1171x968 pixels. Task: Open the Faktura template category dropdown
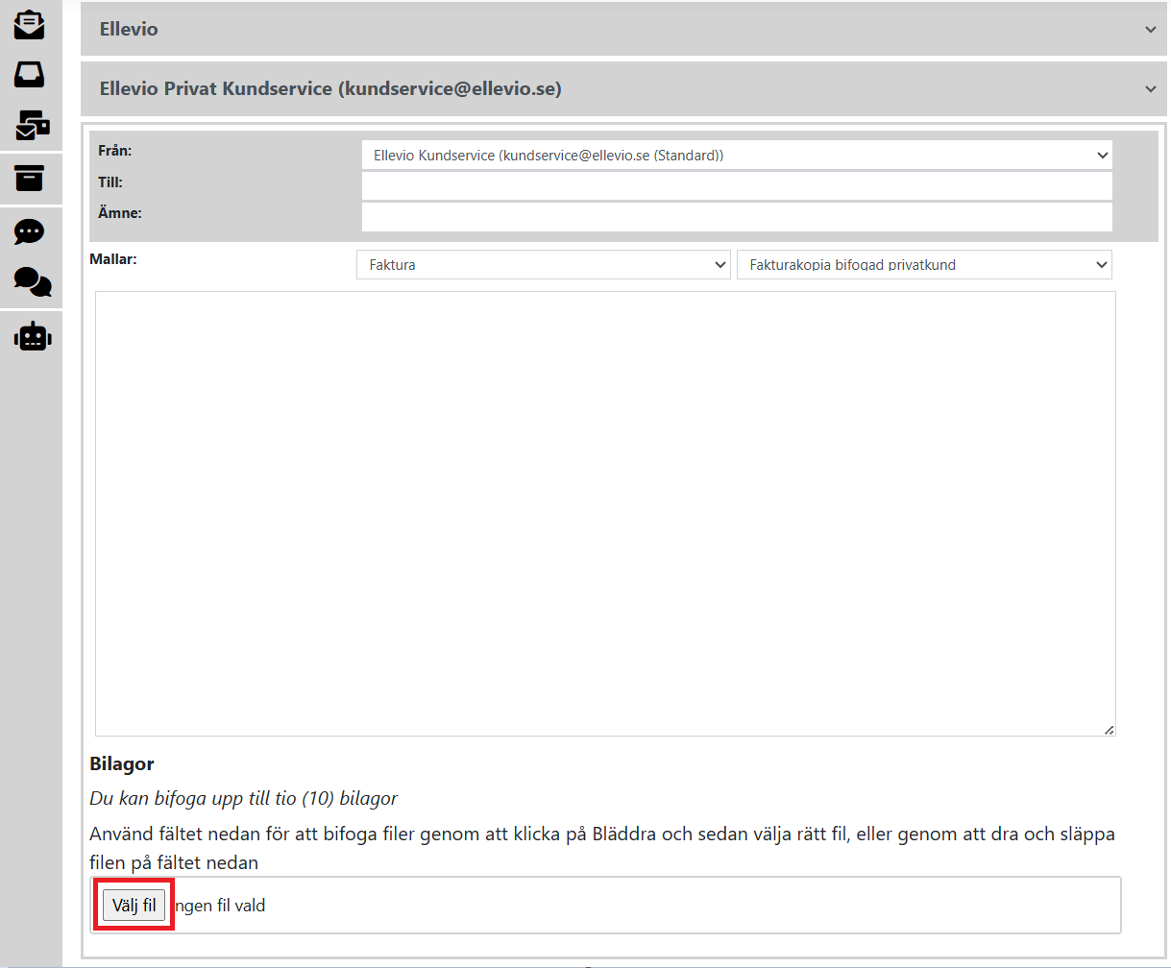(x=543, y=264)
